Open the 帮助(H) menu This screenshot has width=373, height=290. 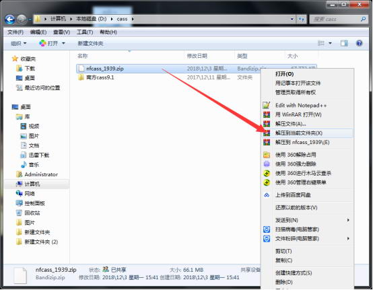point(108,32)
